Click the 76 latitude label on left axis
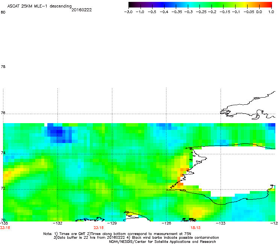This screenshot has width=278, height=244. (x=3, y=113)
